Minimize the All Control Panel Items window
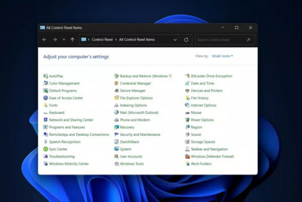The width and height of the screenshot is (302, 202). click(223, 27)
